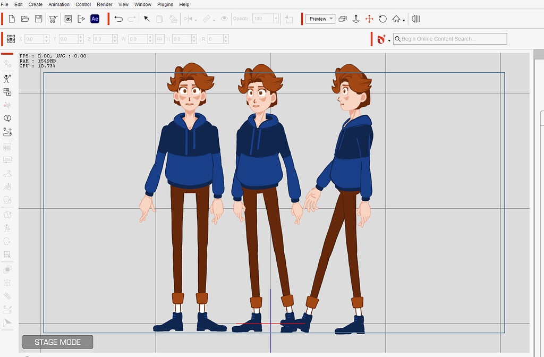Click the grayed face puppet head icon
The height and width of the screenshot is (357, 544).
tap(7, 200)
